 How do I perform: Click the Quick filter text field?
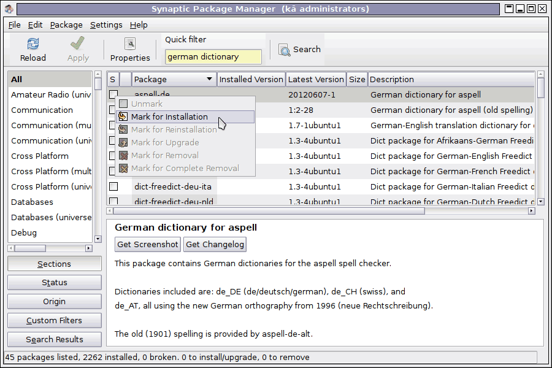coord(213,56)
